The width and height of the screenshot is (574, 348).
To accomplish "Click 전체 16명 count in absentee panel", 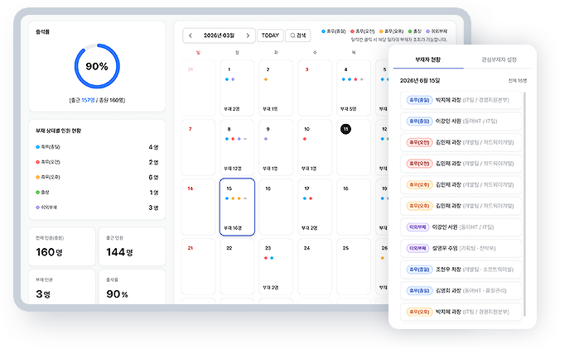I will tap(517, 81).
